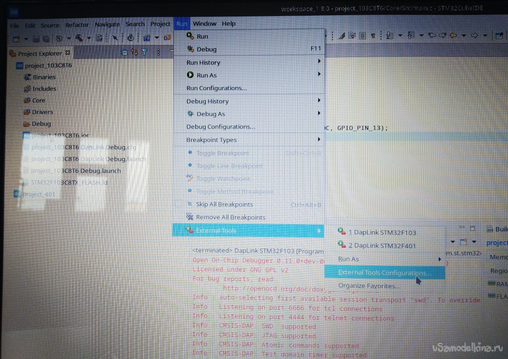Select the top-level Run As menu entry
This screenshot has width=508, height=359.
click(249, 75)
